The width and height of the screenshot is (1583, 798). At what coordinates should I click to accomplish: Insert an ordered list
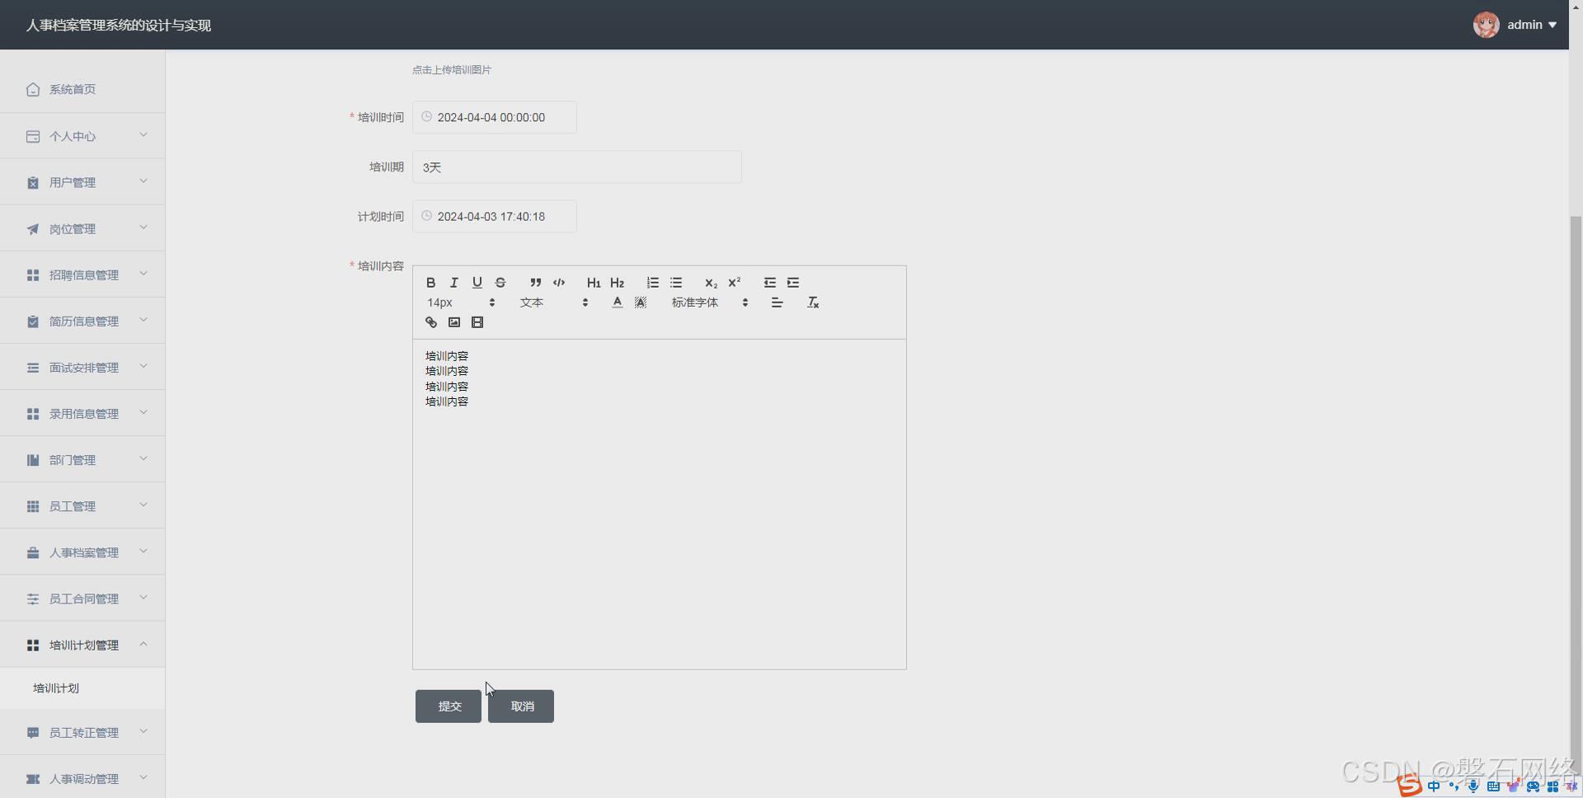(652, 283)
